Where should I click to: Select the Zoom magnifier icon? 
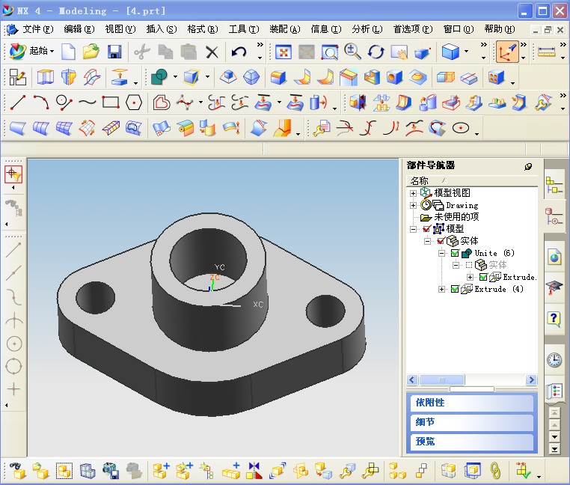(x=352, y=52)
